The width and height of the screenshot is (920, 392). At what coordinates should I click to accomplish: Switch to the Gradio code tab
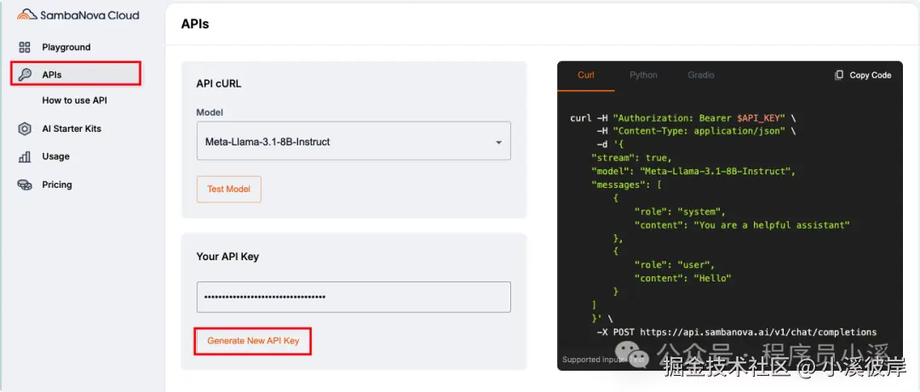pos(701,75)
